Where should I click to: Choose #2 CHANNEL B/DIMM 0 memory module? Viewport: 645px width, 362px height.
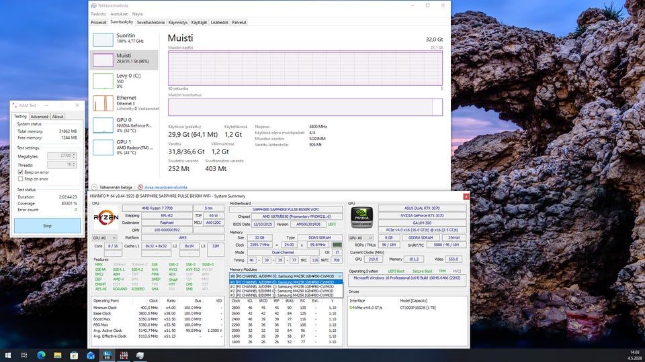click(x=286, y=291)
